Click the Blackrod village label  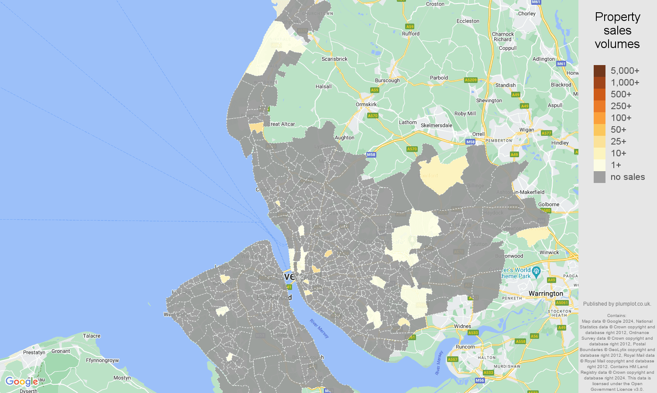(561, 85)
